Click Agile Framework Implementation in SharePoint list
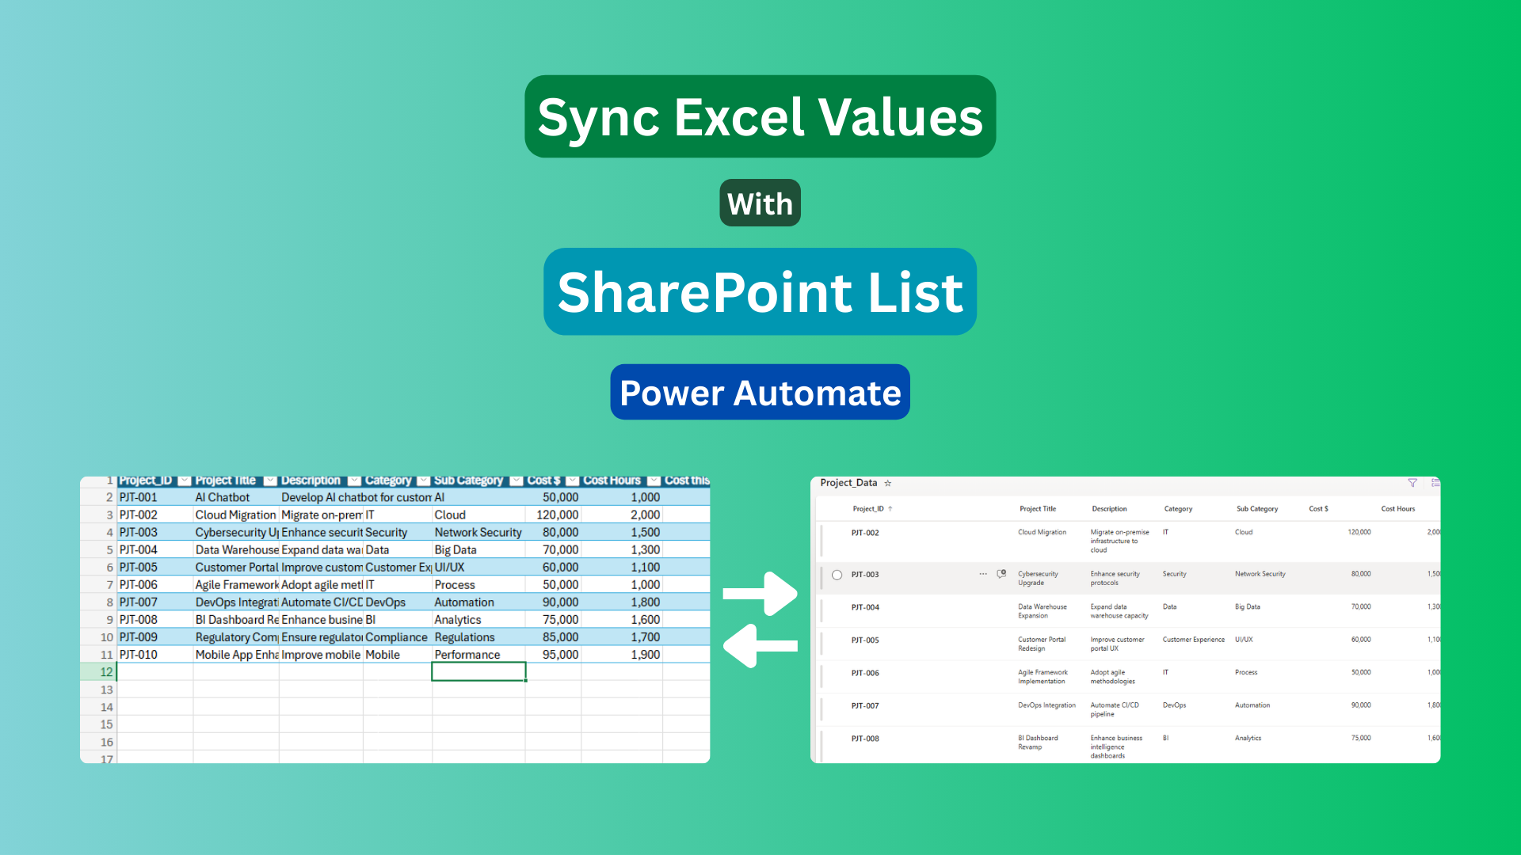 coord(1043,677)
